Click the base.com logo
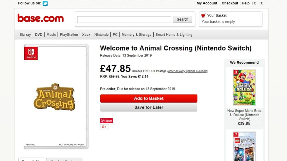 coord(41,18)
